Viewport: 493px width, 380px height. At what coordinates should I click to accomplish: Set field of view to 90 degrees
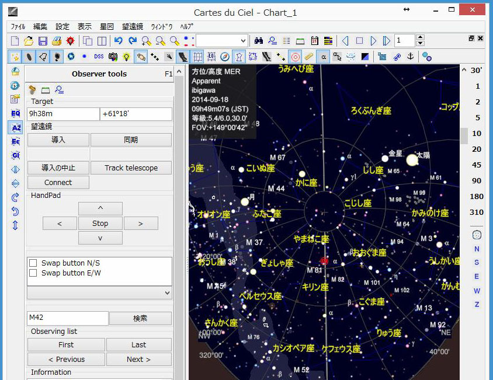click(476, 181)
